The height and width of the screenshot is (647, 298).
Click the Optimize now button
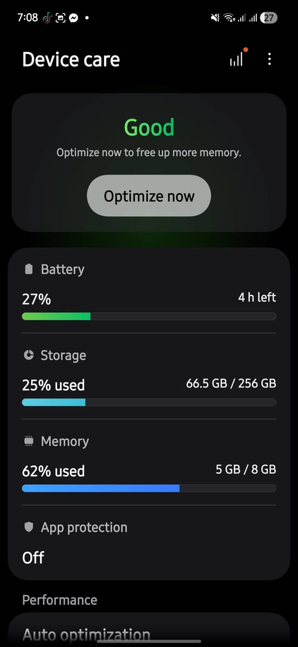(x=149, y=196)
